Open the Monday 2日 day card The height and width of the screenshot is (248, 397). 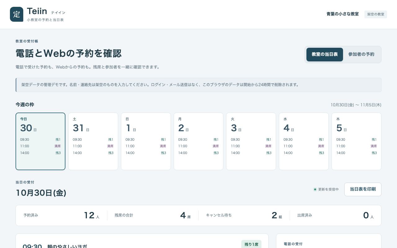(x=198, y=141)
